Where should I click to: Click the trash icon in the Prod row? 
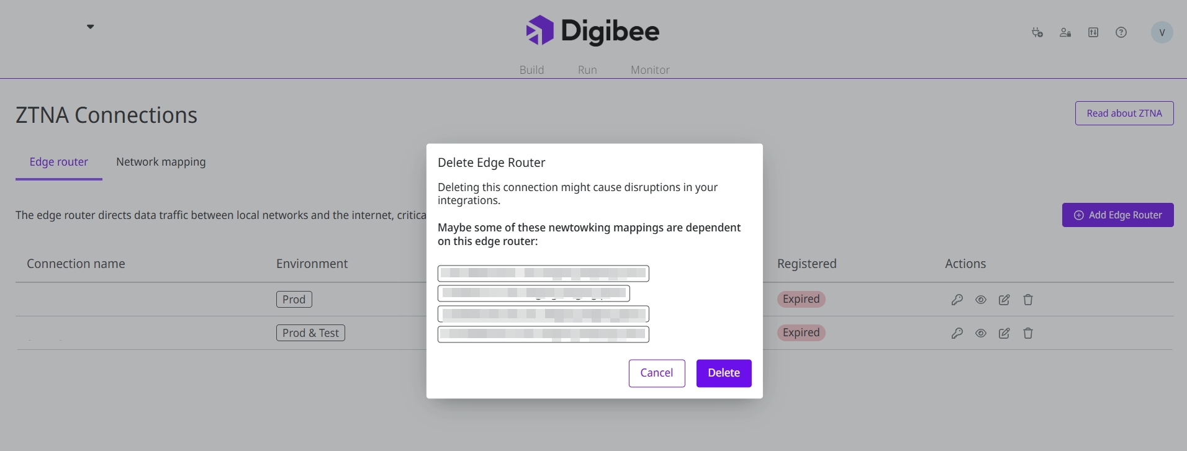coord(1028,300)
